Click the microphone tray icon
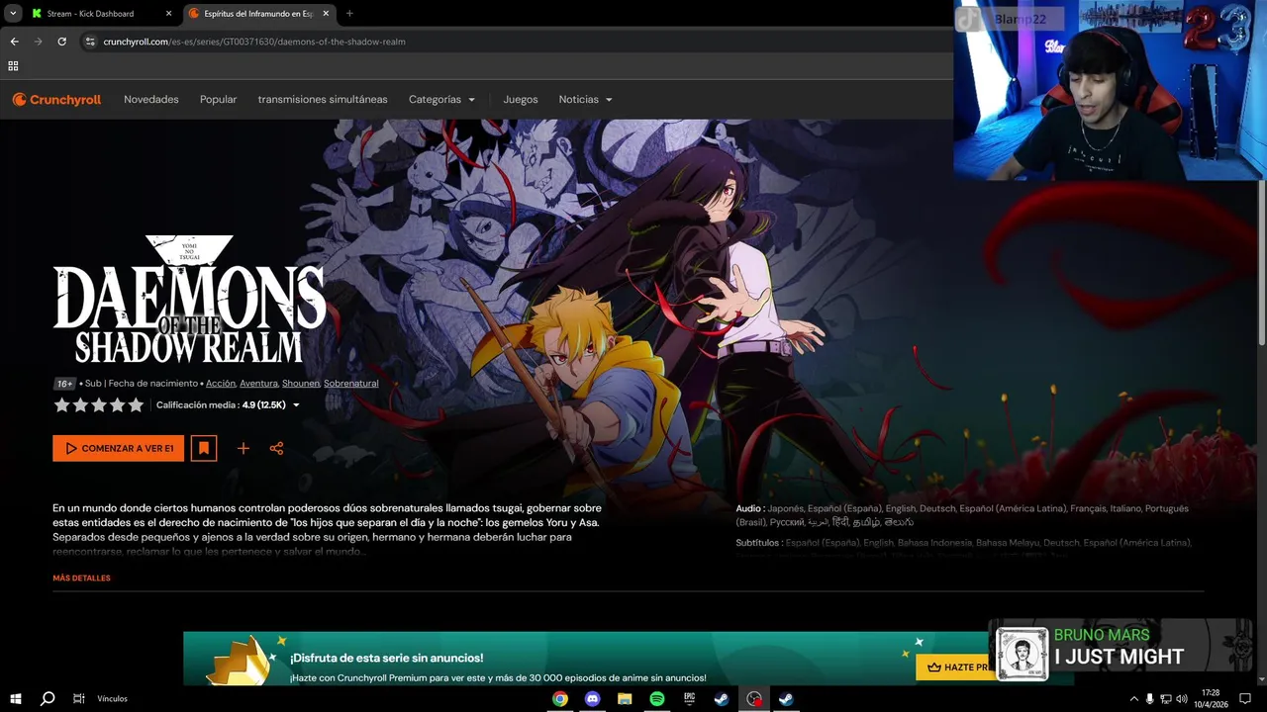 tap(1149, 698)
